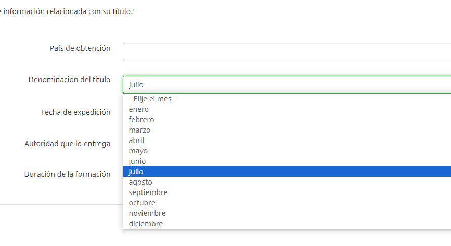
Task: Pick marzo from the month options
Action: coord(139,130)
